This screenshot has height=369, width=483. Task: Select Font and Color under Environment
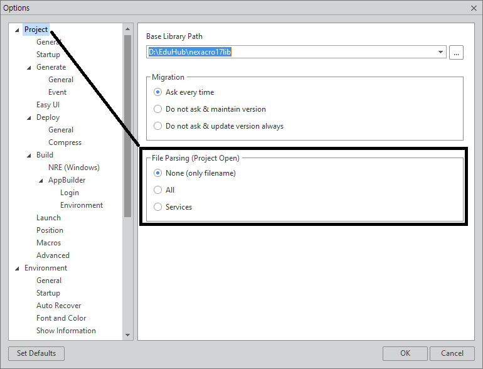pyautogui.click(x=61, y=318)
